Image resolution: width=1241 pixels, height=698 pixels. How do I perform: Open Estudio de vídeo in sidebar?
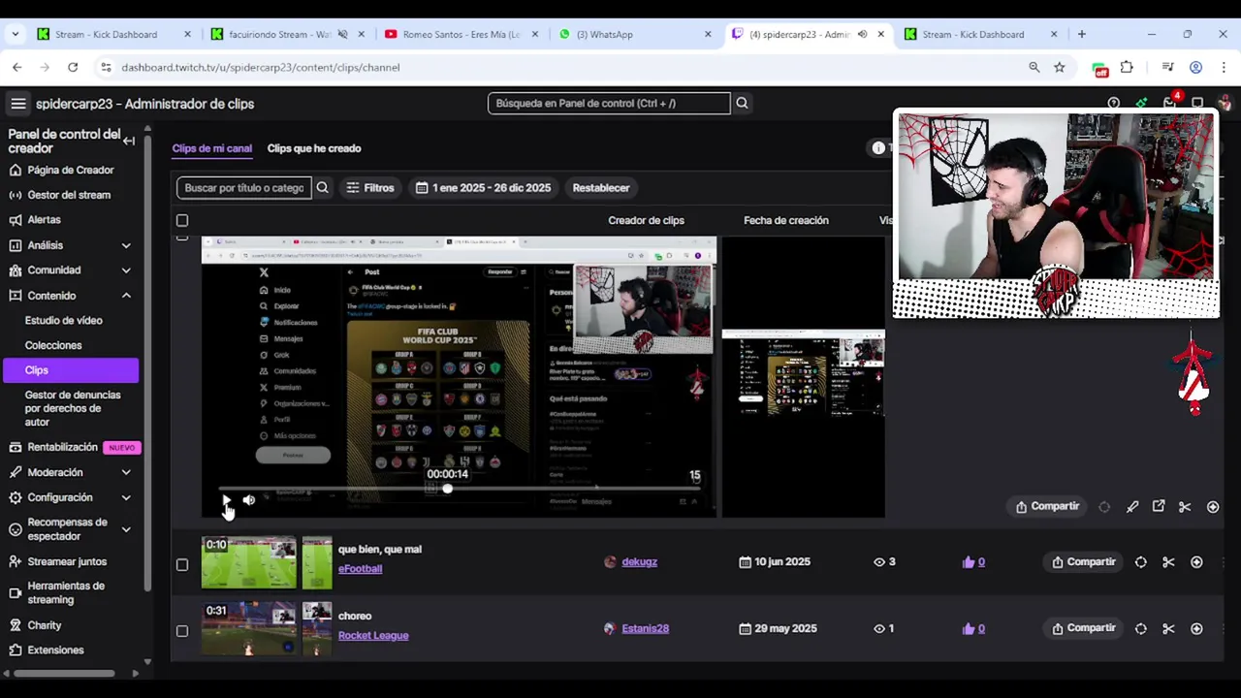point(64,320)
